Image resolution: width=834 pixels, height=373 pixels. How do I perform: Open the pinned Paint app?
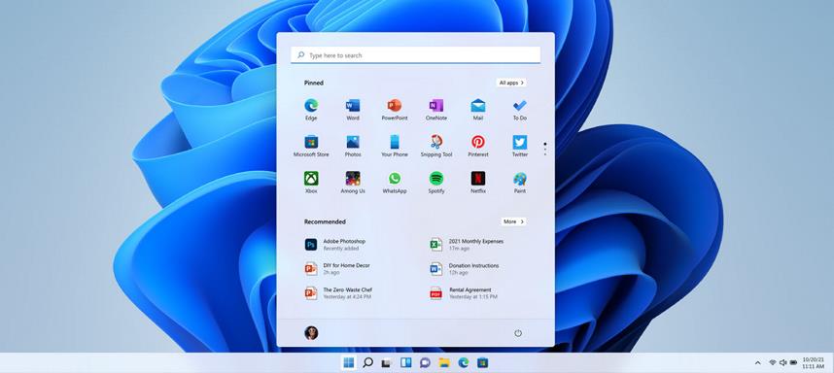tap(520, 183)
